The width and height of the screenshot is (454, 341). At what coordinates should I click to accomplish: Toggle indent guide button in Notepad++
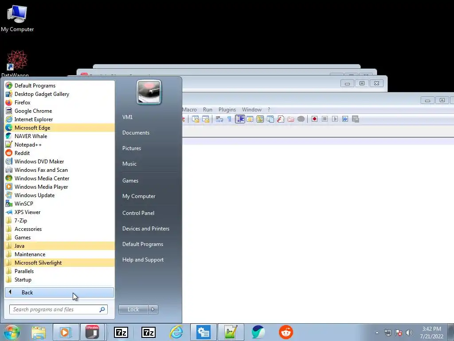240,119
